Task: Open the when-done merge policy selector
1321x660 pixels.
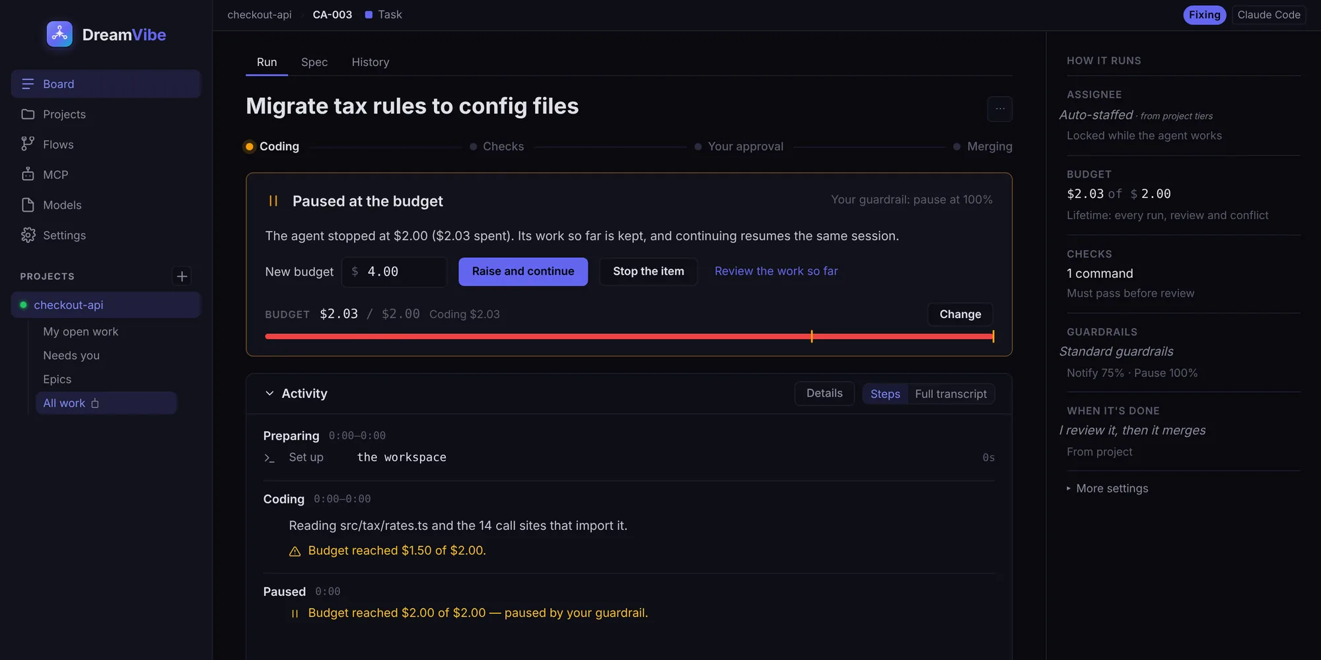Action: (x=1132, y=430)
